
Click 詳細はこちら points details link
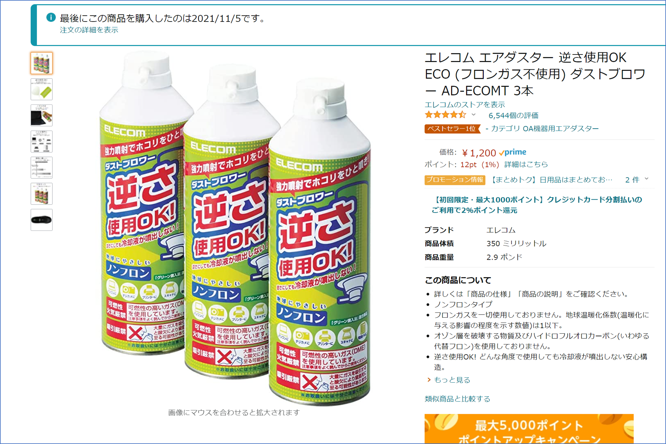[526, 165]
